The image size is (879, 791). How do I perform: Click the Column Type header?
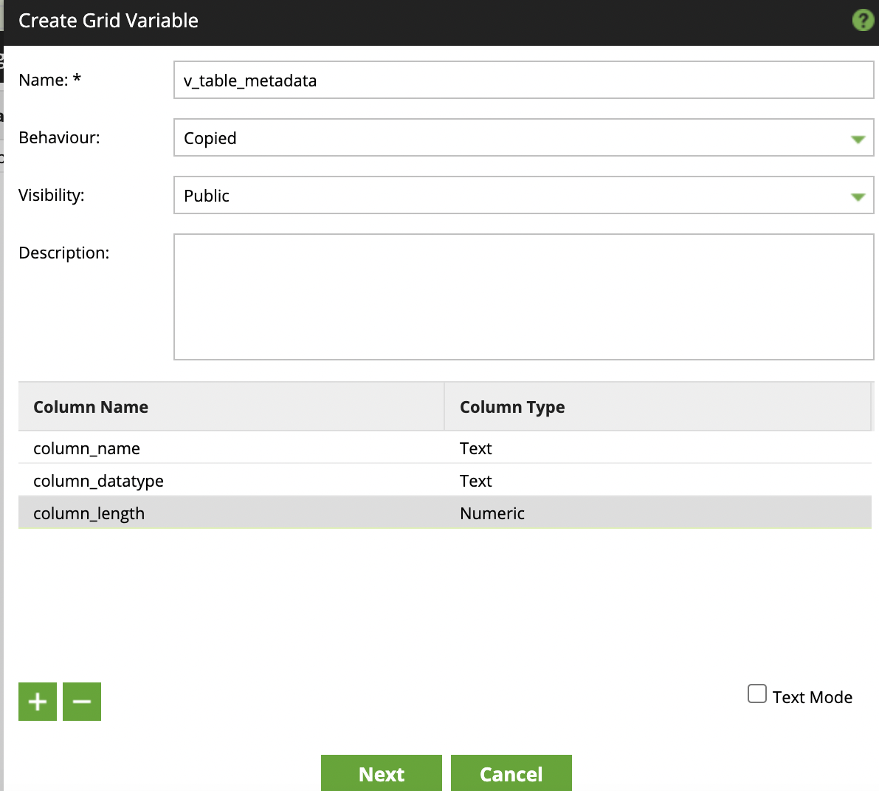point(658,407)
